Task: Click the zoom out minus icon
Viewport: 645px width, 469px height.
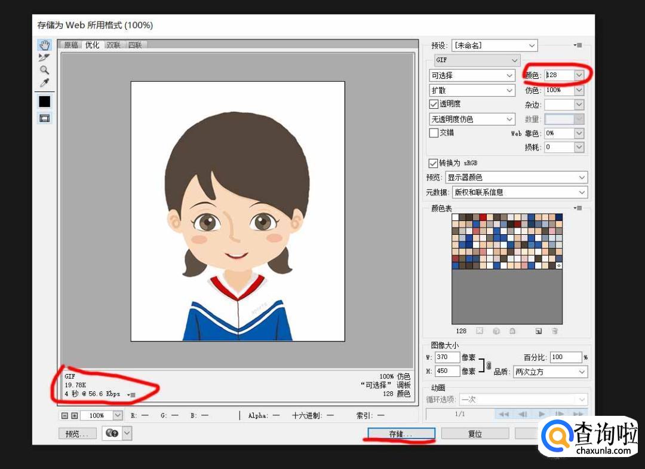Action: (64, 415)
